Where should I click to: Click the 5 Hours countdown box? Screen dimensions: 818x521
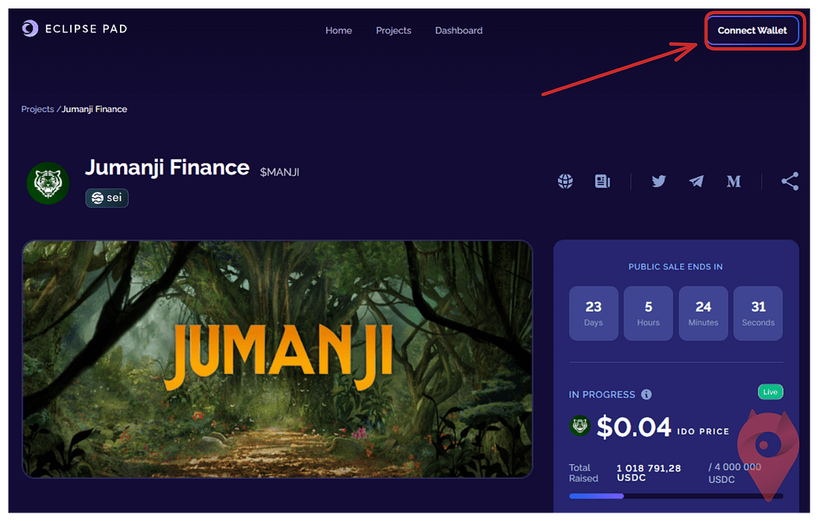click(x=648, y=313)
